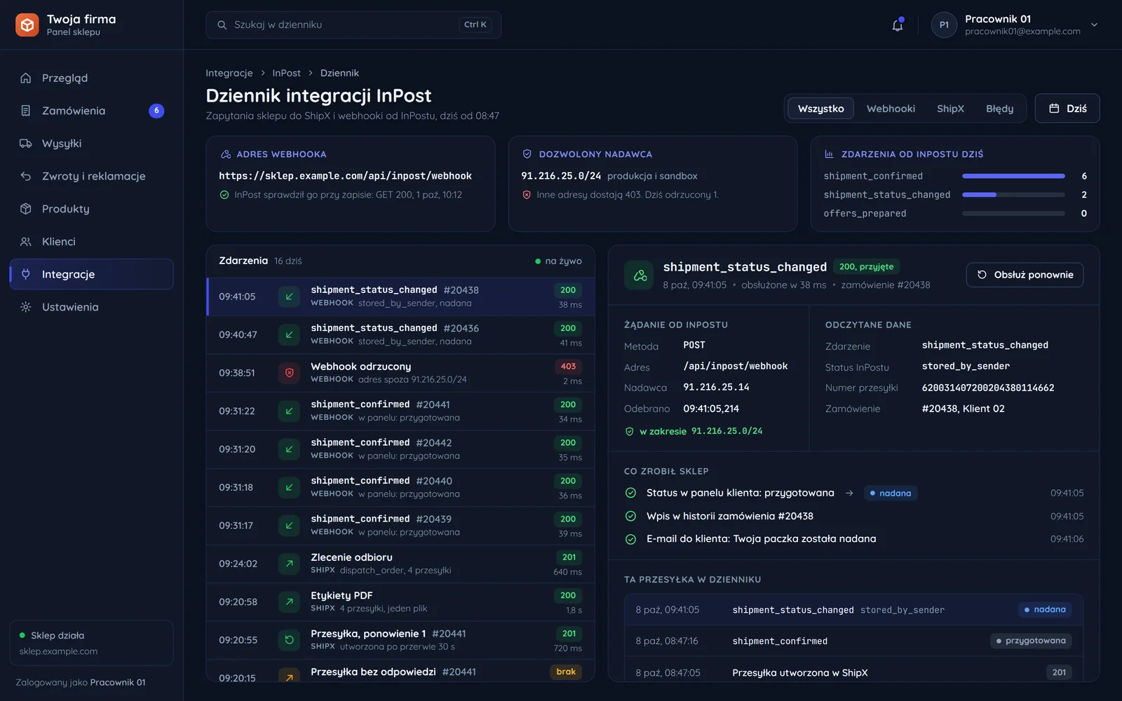Focus the Szukaj w dzienniku search field
Screen dimensions: 1122x701
click(353, 25)
